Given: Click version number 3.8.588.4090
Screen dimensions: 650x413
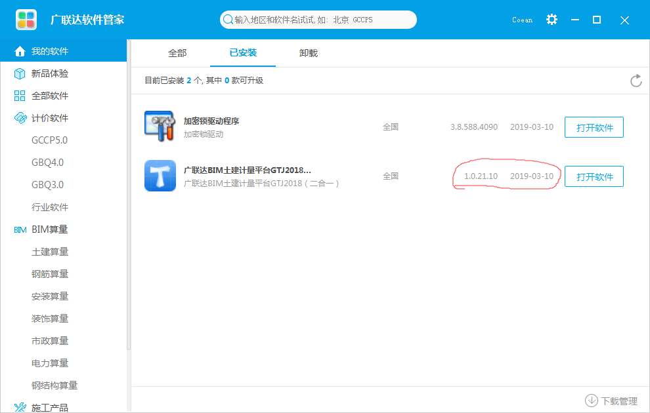Looking at the screenshot, I should 474,127.
